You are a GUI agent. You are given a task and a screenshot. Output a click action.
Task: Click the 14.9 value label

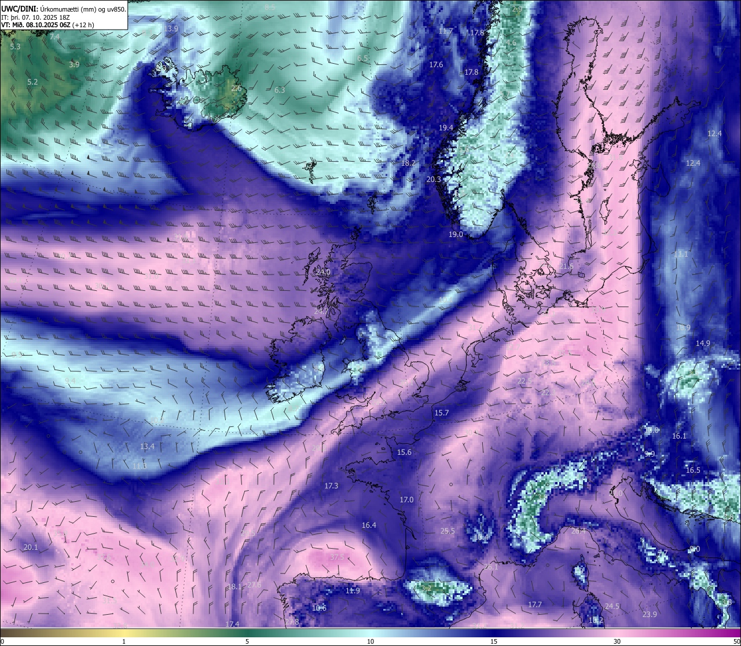point(703,344)
